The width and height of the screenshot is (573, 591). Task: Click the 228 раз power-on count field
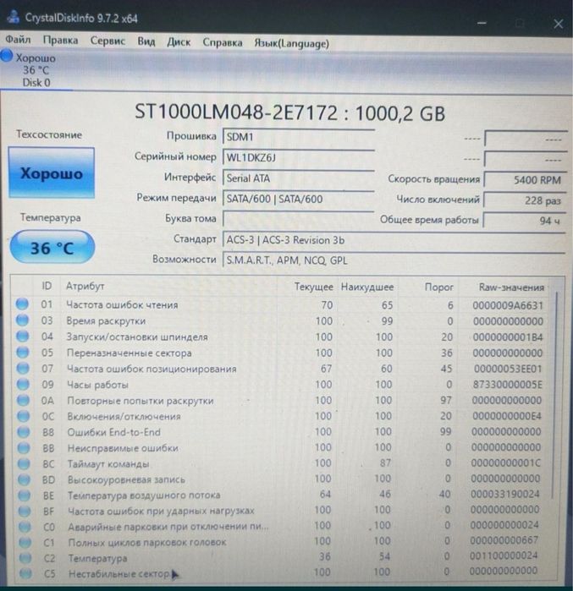525,200
